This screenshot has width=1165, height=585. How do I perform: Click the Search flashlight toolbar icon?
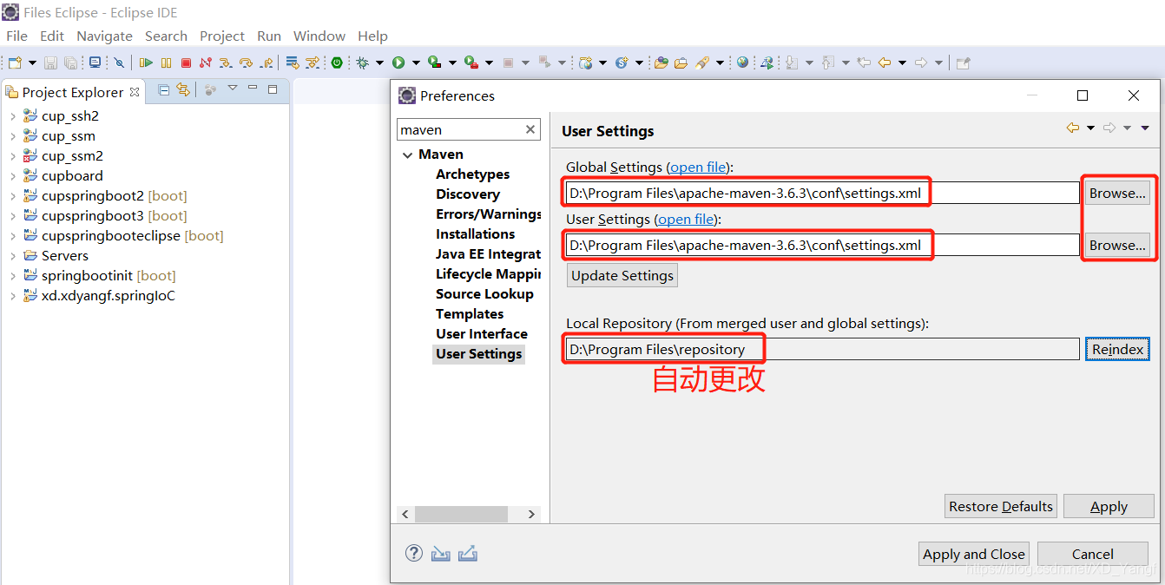coord(702,62)
